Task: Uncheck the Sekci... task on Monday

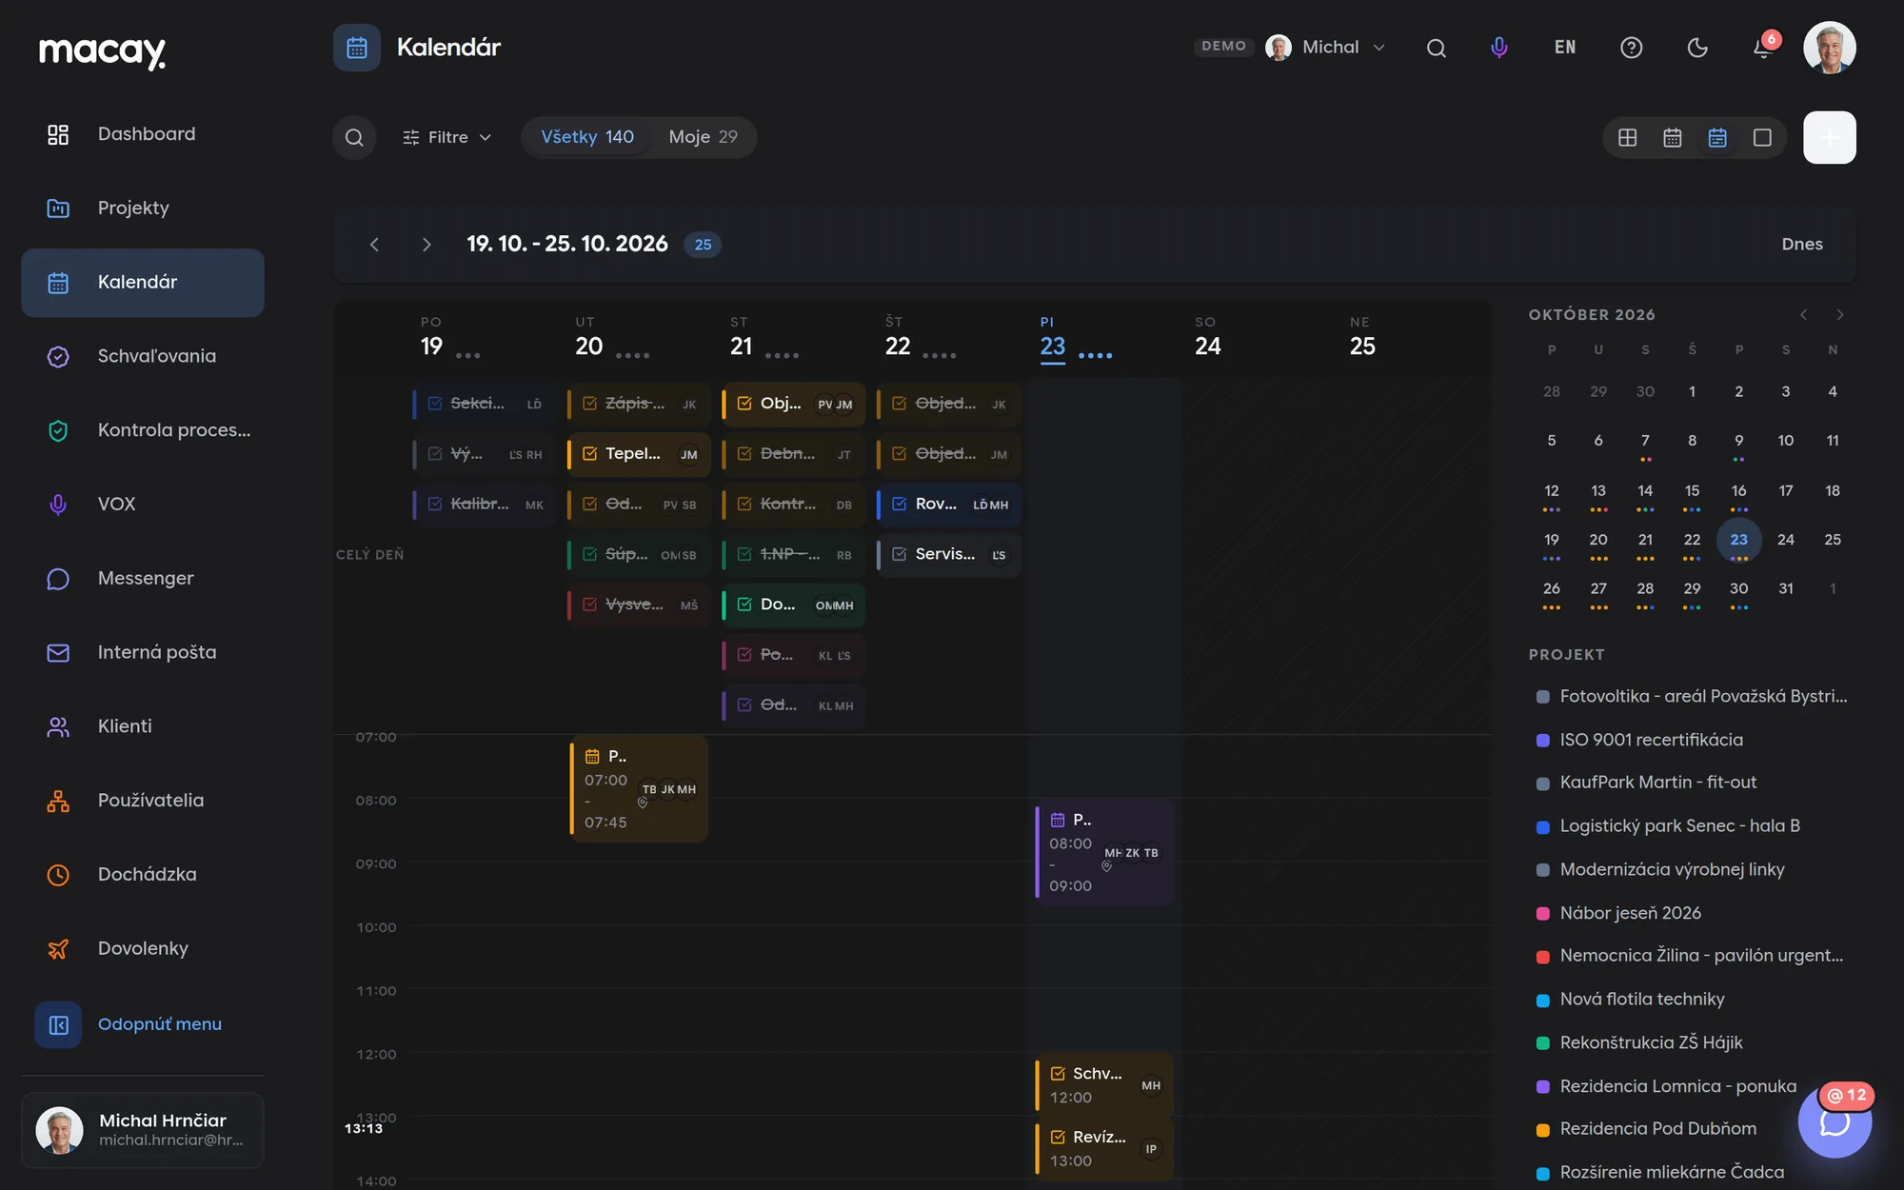Action: (x=435, y=404)
